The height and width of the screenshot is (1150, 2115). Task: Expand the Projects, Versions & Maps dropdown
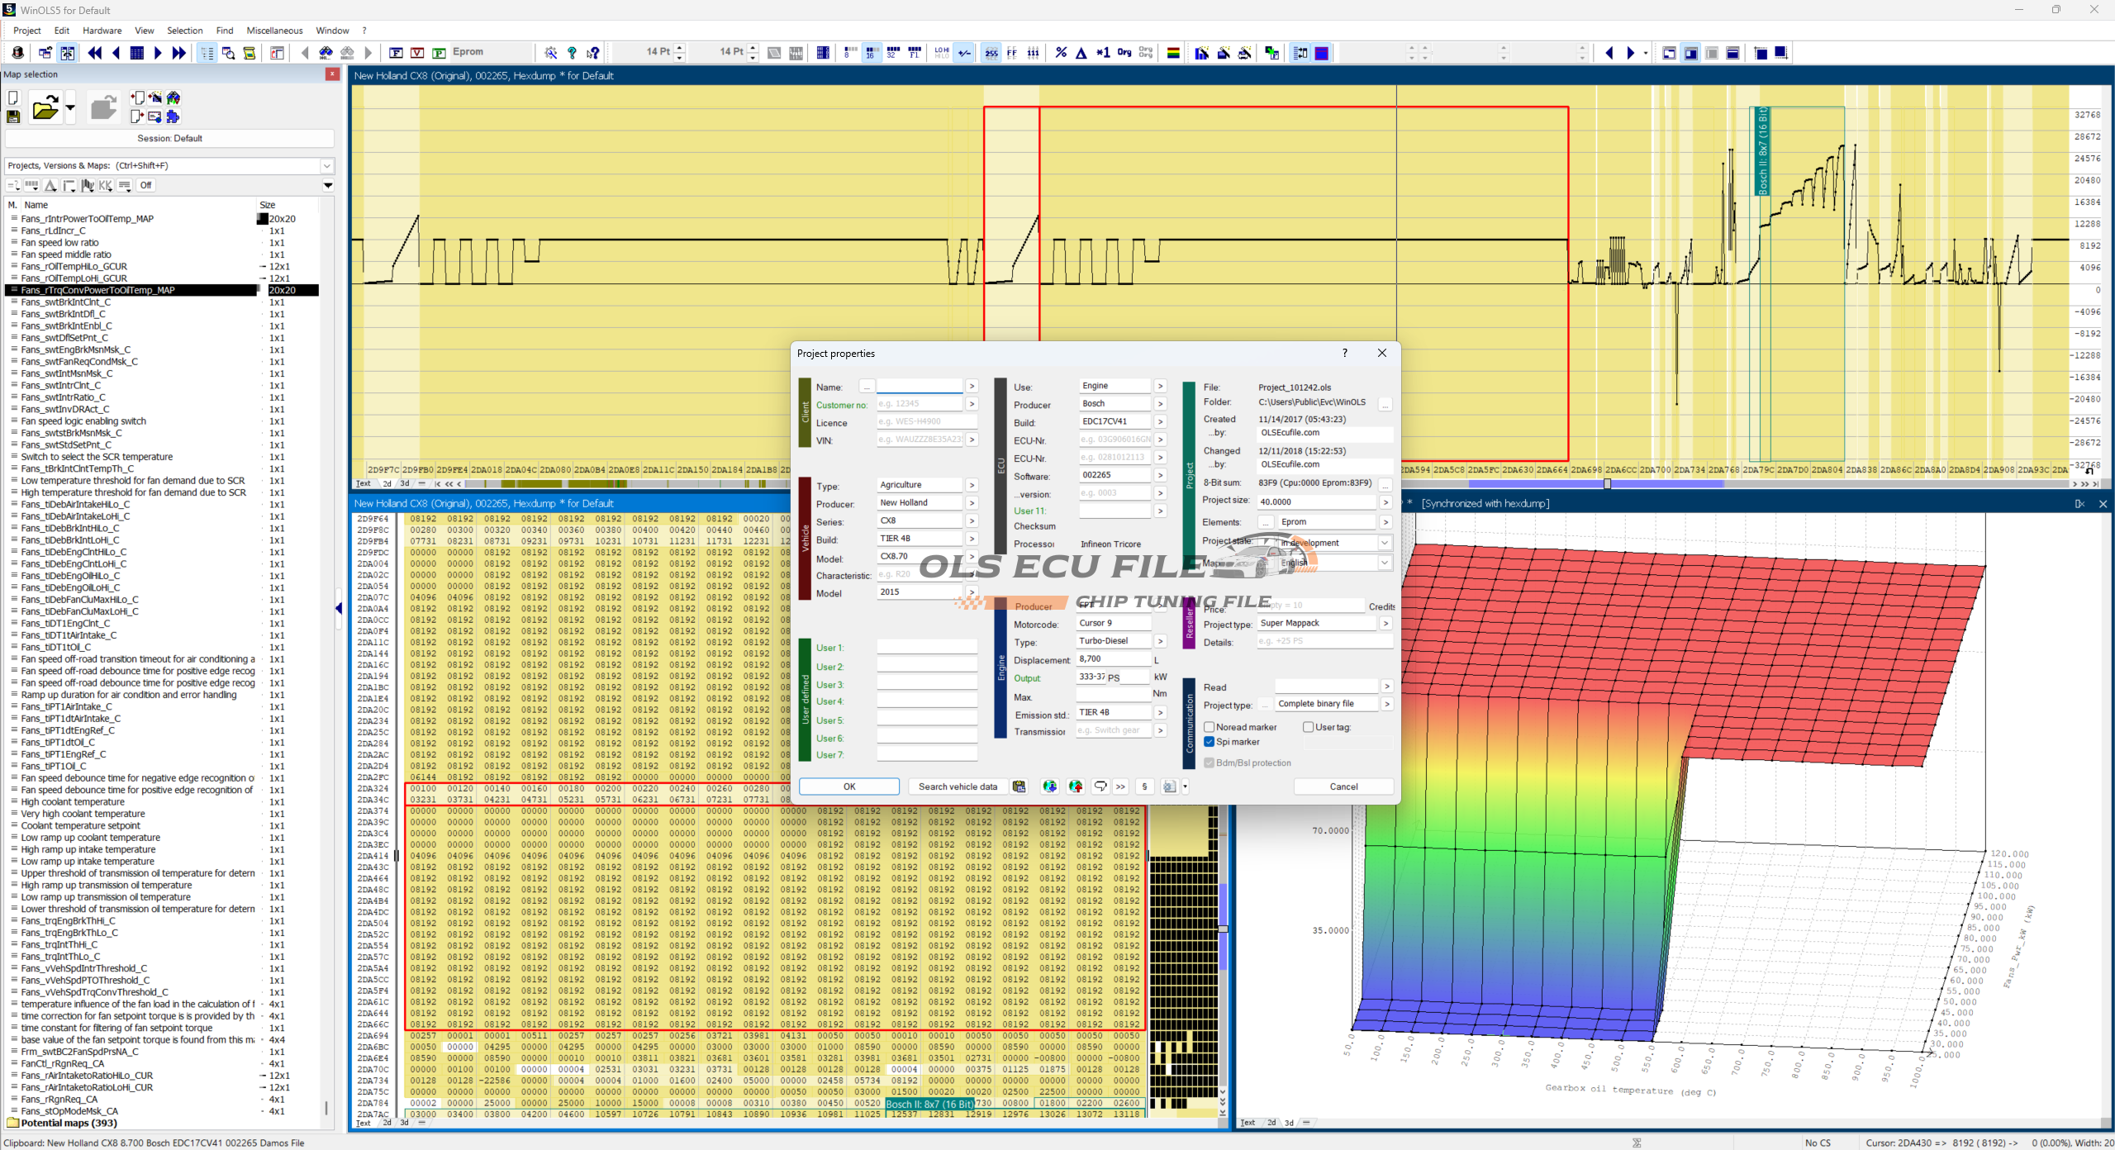pos(326,166)
